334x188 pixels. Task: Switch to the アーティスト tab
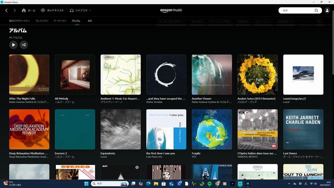click(60, 21)
